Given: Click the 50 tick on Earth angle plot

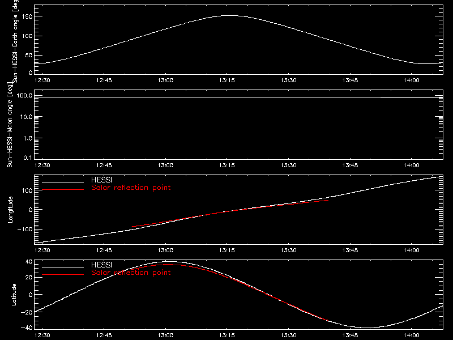Looking at the screenshot, I should click(x=29, y=55).
